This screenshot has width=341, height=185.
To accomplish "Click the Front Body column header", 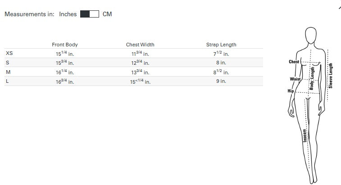I will [x=65, y=45].
